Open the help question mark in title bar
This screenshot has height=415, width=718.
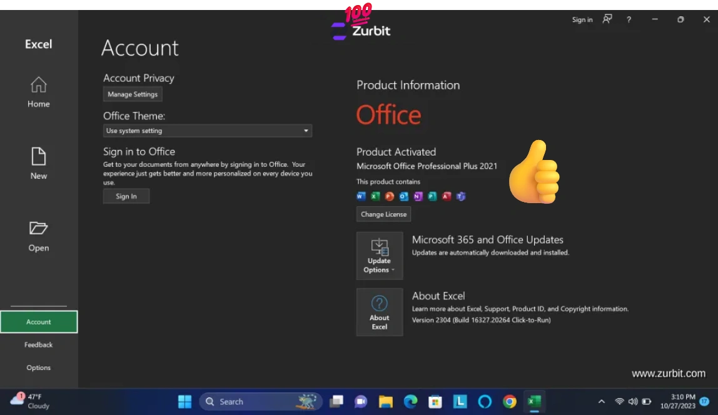click(x=629, y=19)
